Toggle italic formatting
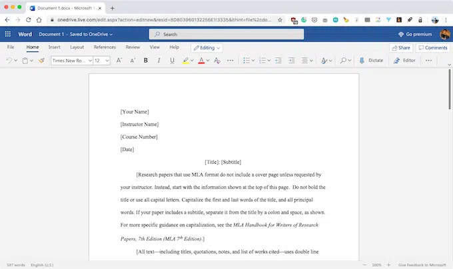The image size is (453, 269). pos(159,61)
